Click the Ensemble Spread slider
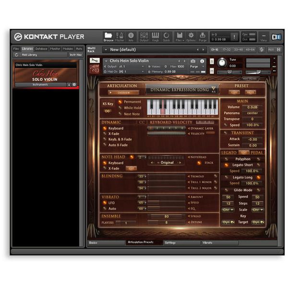Image resolution: width=288 pixels, height=288 pixels. pos(166,216)
